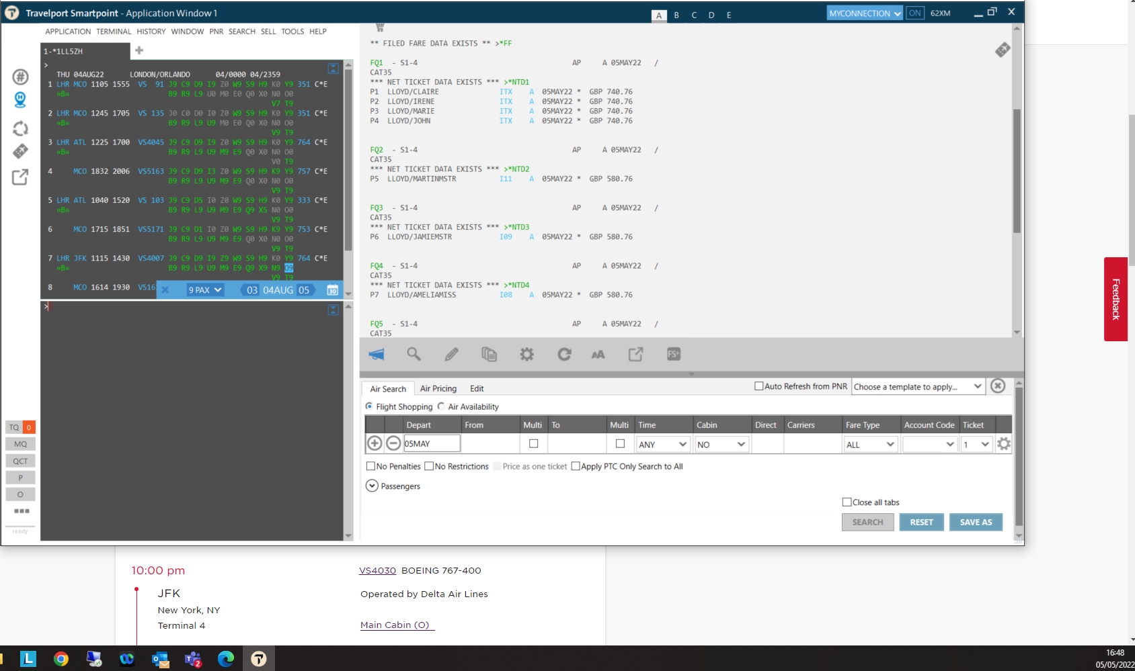
Task: Open the hash symbol tool in the left sidebar
Action: point(21,77)
